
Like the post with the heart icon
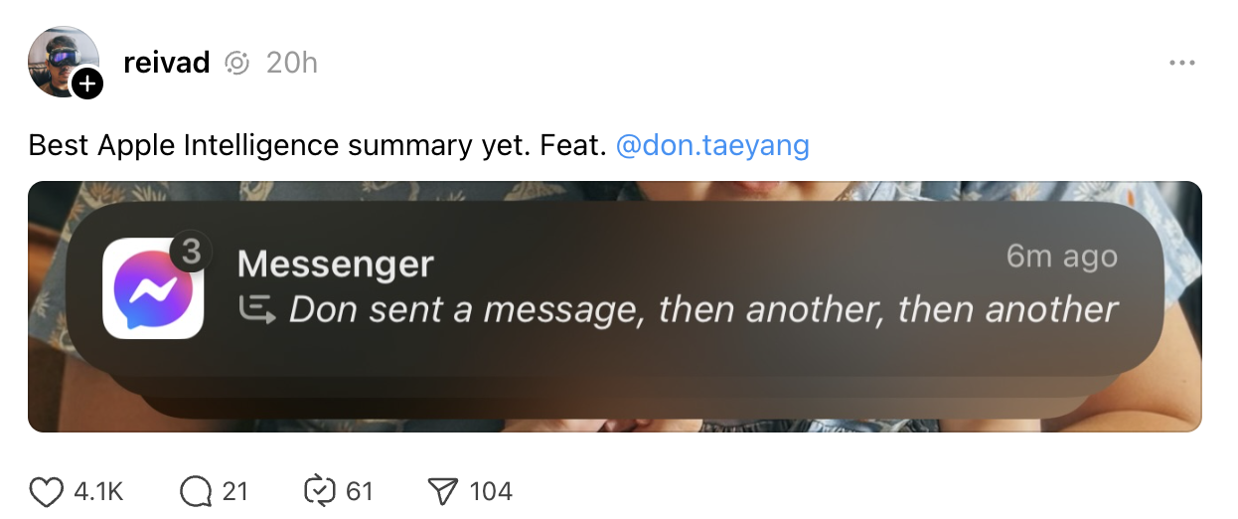tap(46, 491)
